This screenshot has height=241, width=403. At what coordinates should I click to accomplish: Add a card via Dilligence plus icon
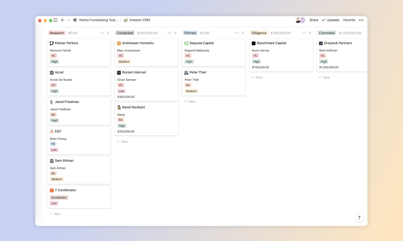(x=310, y=33)
